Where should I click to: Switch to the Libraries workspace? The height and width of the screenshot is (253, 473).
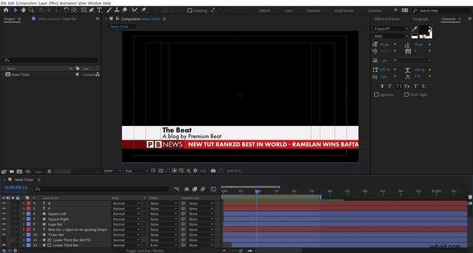point(375,11)
